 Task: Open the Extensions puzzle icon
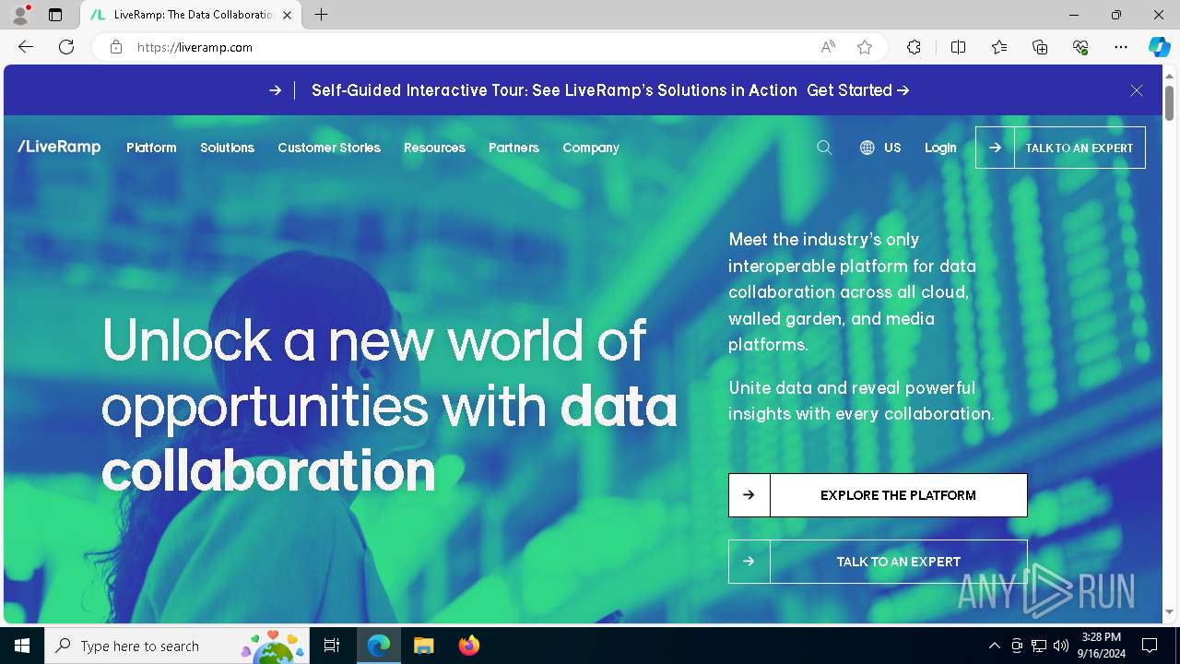(914, 47)
